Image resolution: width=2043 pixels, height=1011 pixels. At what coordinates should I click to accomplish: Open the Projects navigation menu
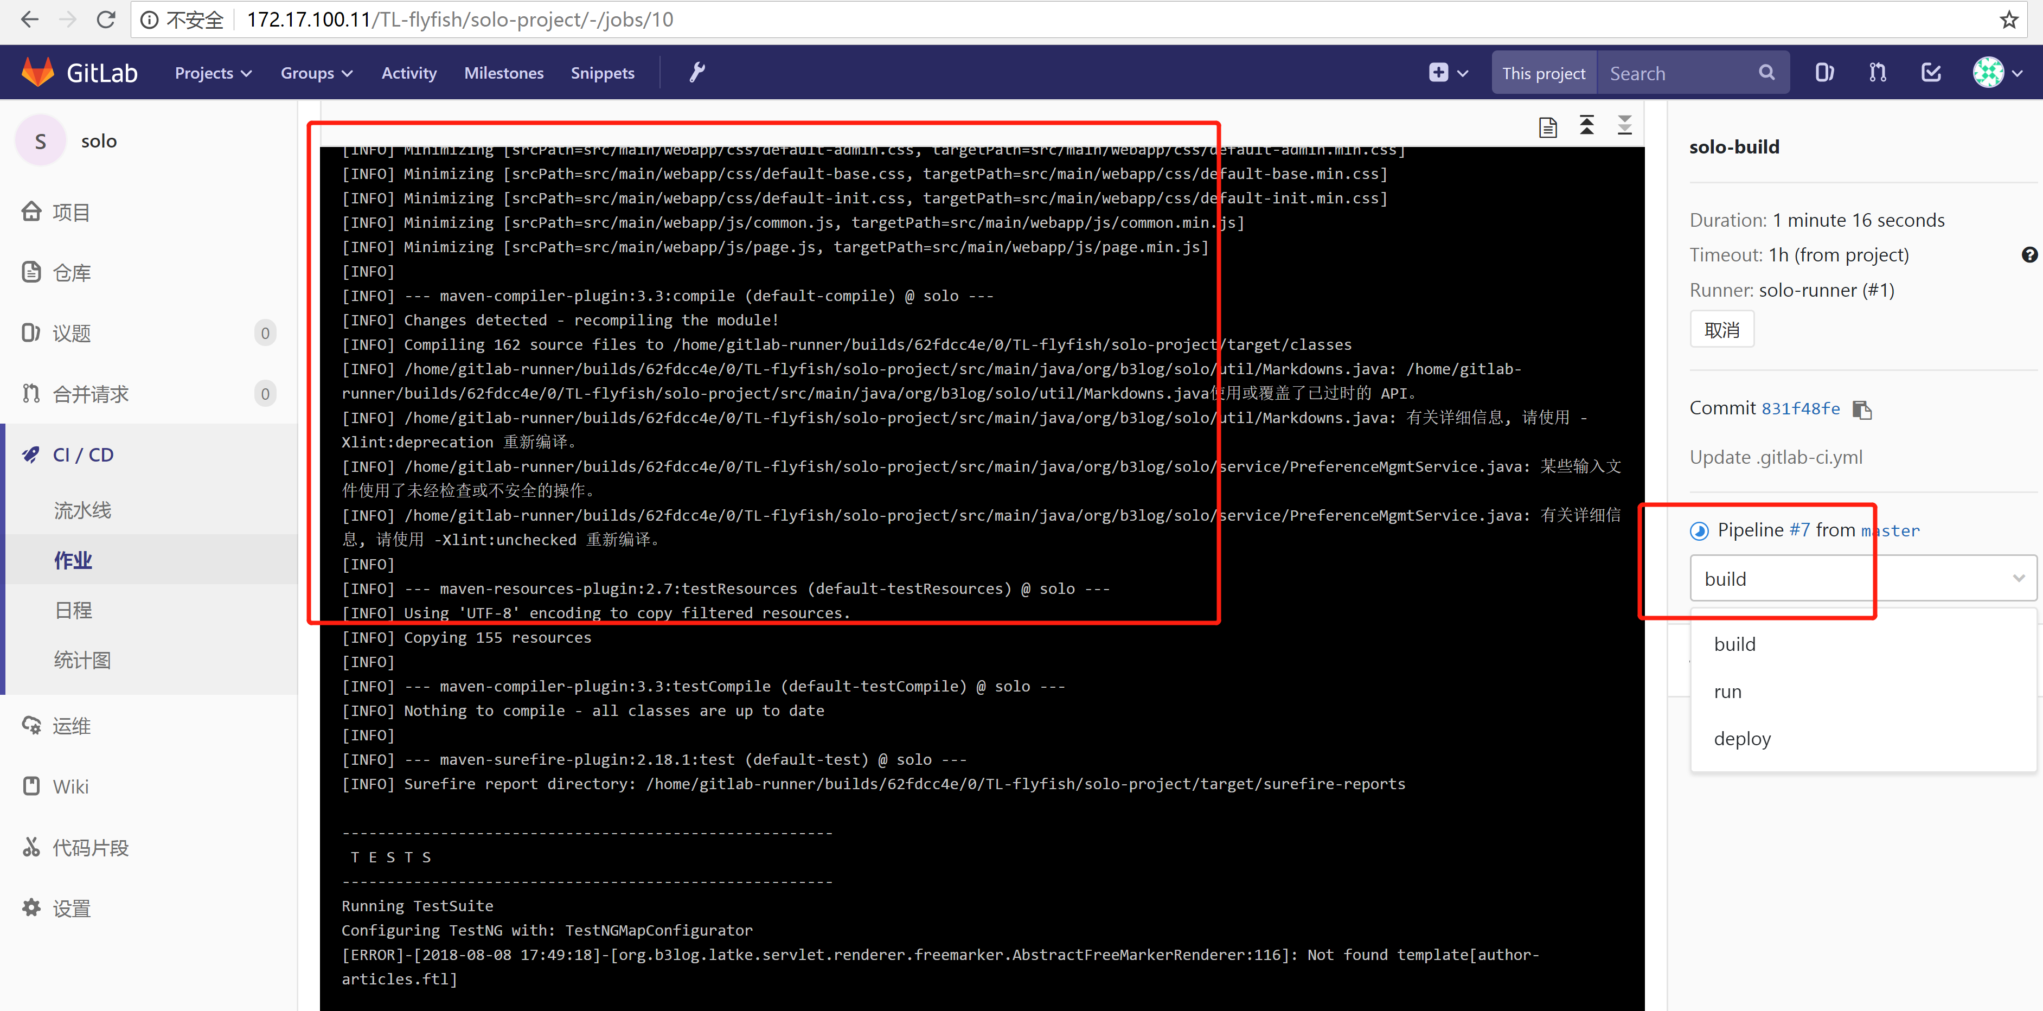tap(211, 72)
